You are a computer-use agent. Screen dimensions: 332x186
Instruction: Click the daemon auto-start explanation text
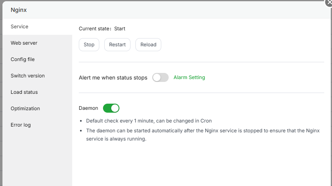point(203,135)
